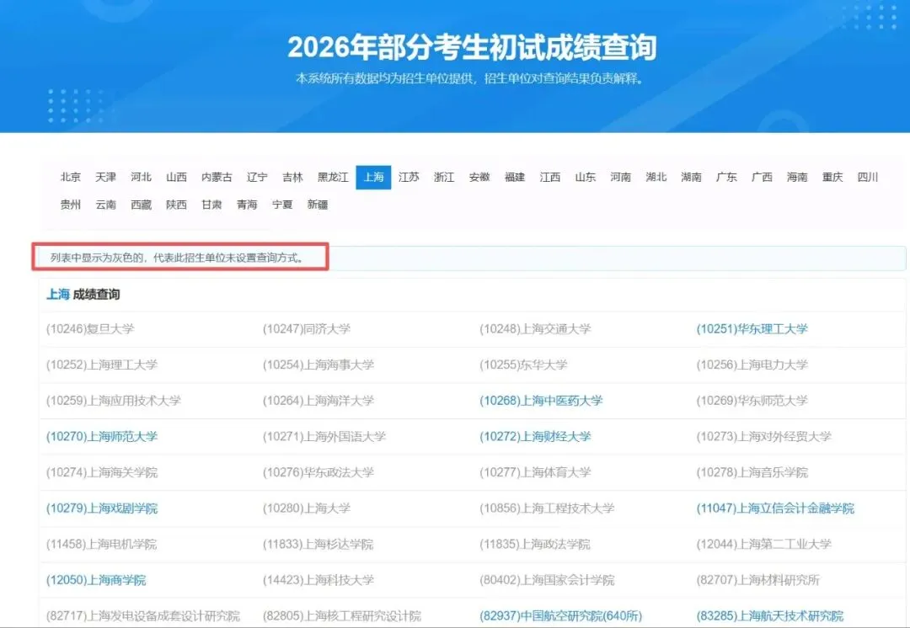The image size is (910, 628).
Task: Open the 四川 tab
Action: pyautogui.click(x=868, y=177)
